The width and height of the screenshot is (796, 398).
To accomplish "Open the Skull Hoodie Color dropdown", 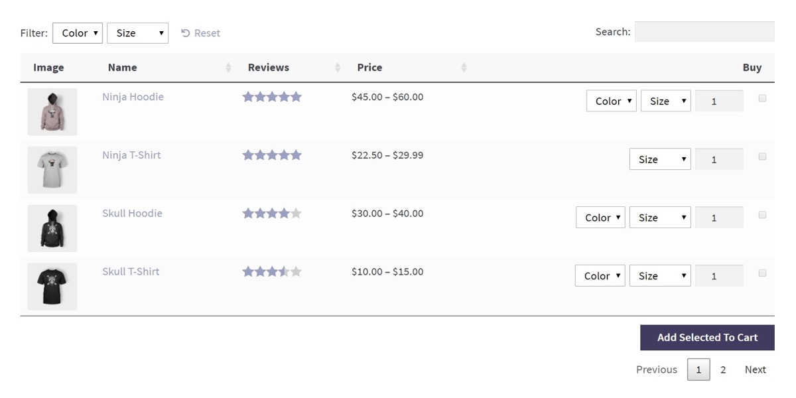I will pyautogui.click(x=600, y=218).
